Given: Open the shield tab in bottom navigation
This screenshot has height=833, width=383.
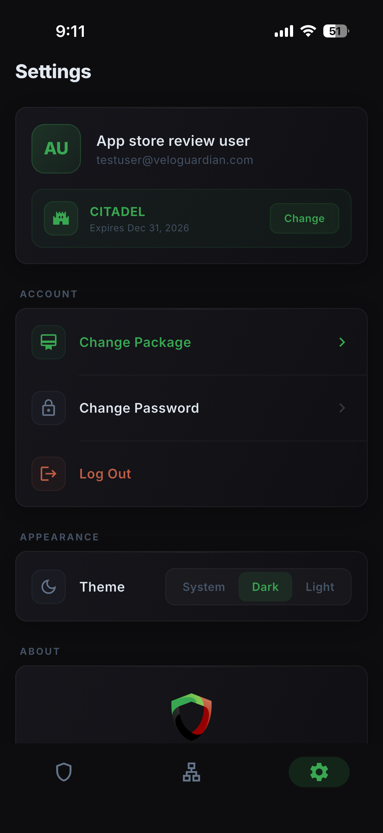Looking at the screenshot, I should click(x=64, y=772).
